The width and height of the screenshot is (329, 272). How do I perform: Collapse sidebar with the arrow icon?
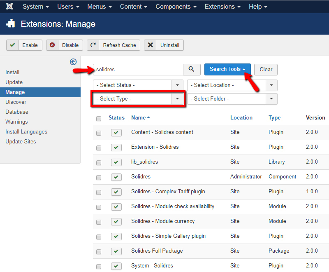[73, 62]
